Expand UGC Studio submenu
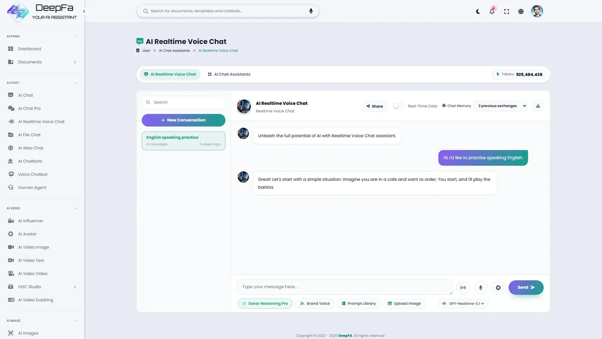Viewport: 602px width, 339px height. 42,287
